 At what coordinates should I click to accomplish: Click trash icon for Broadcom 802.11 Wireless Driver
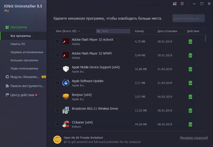190,110
